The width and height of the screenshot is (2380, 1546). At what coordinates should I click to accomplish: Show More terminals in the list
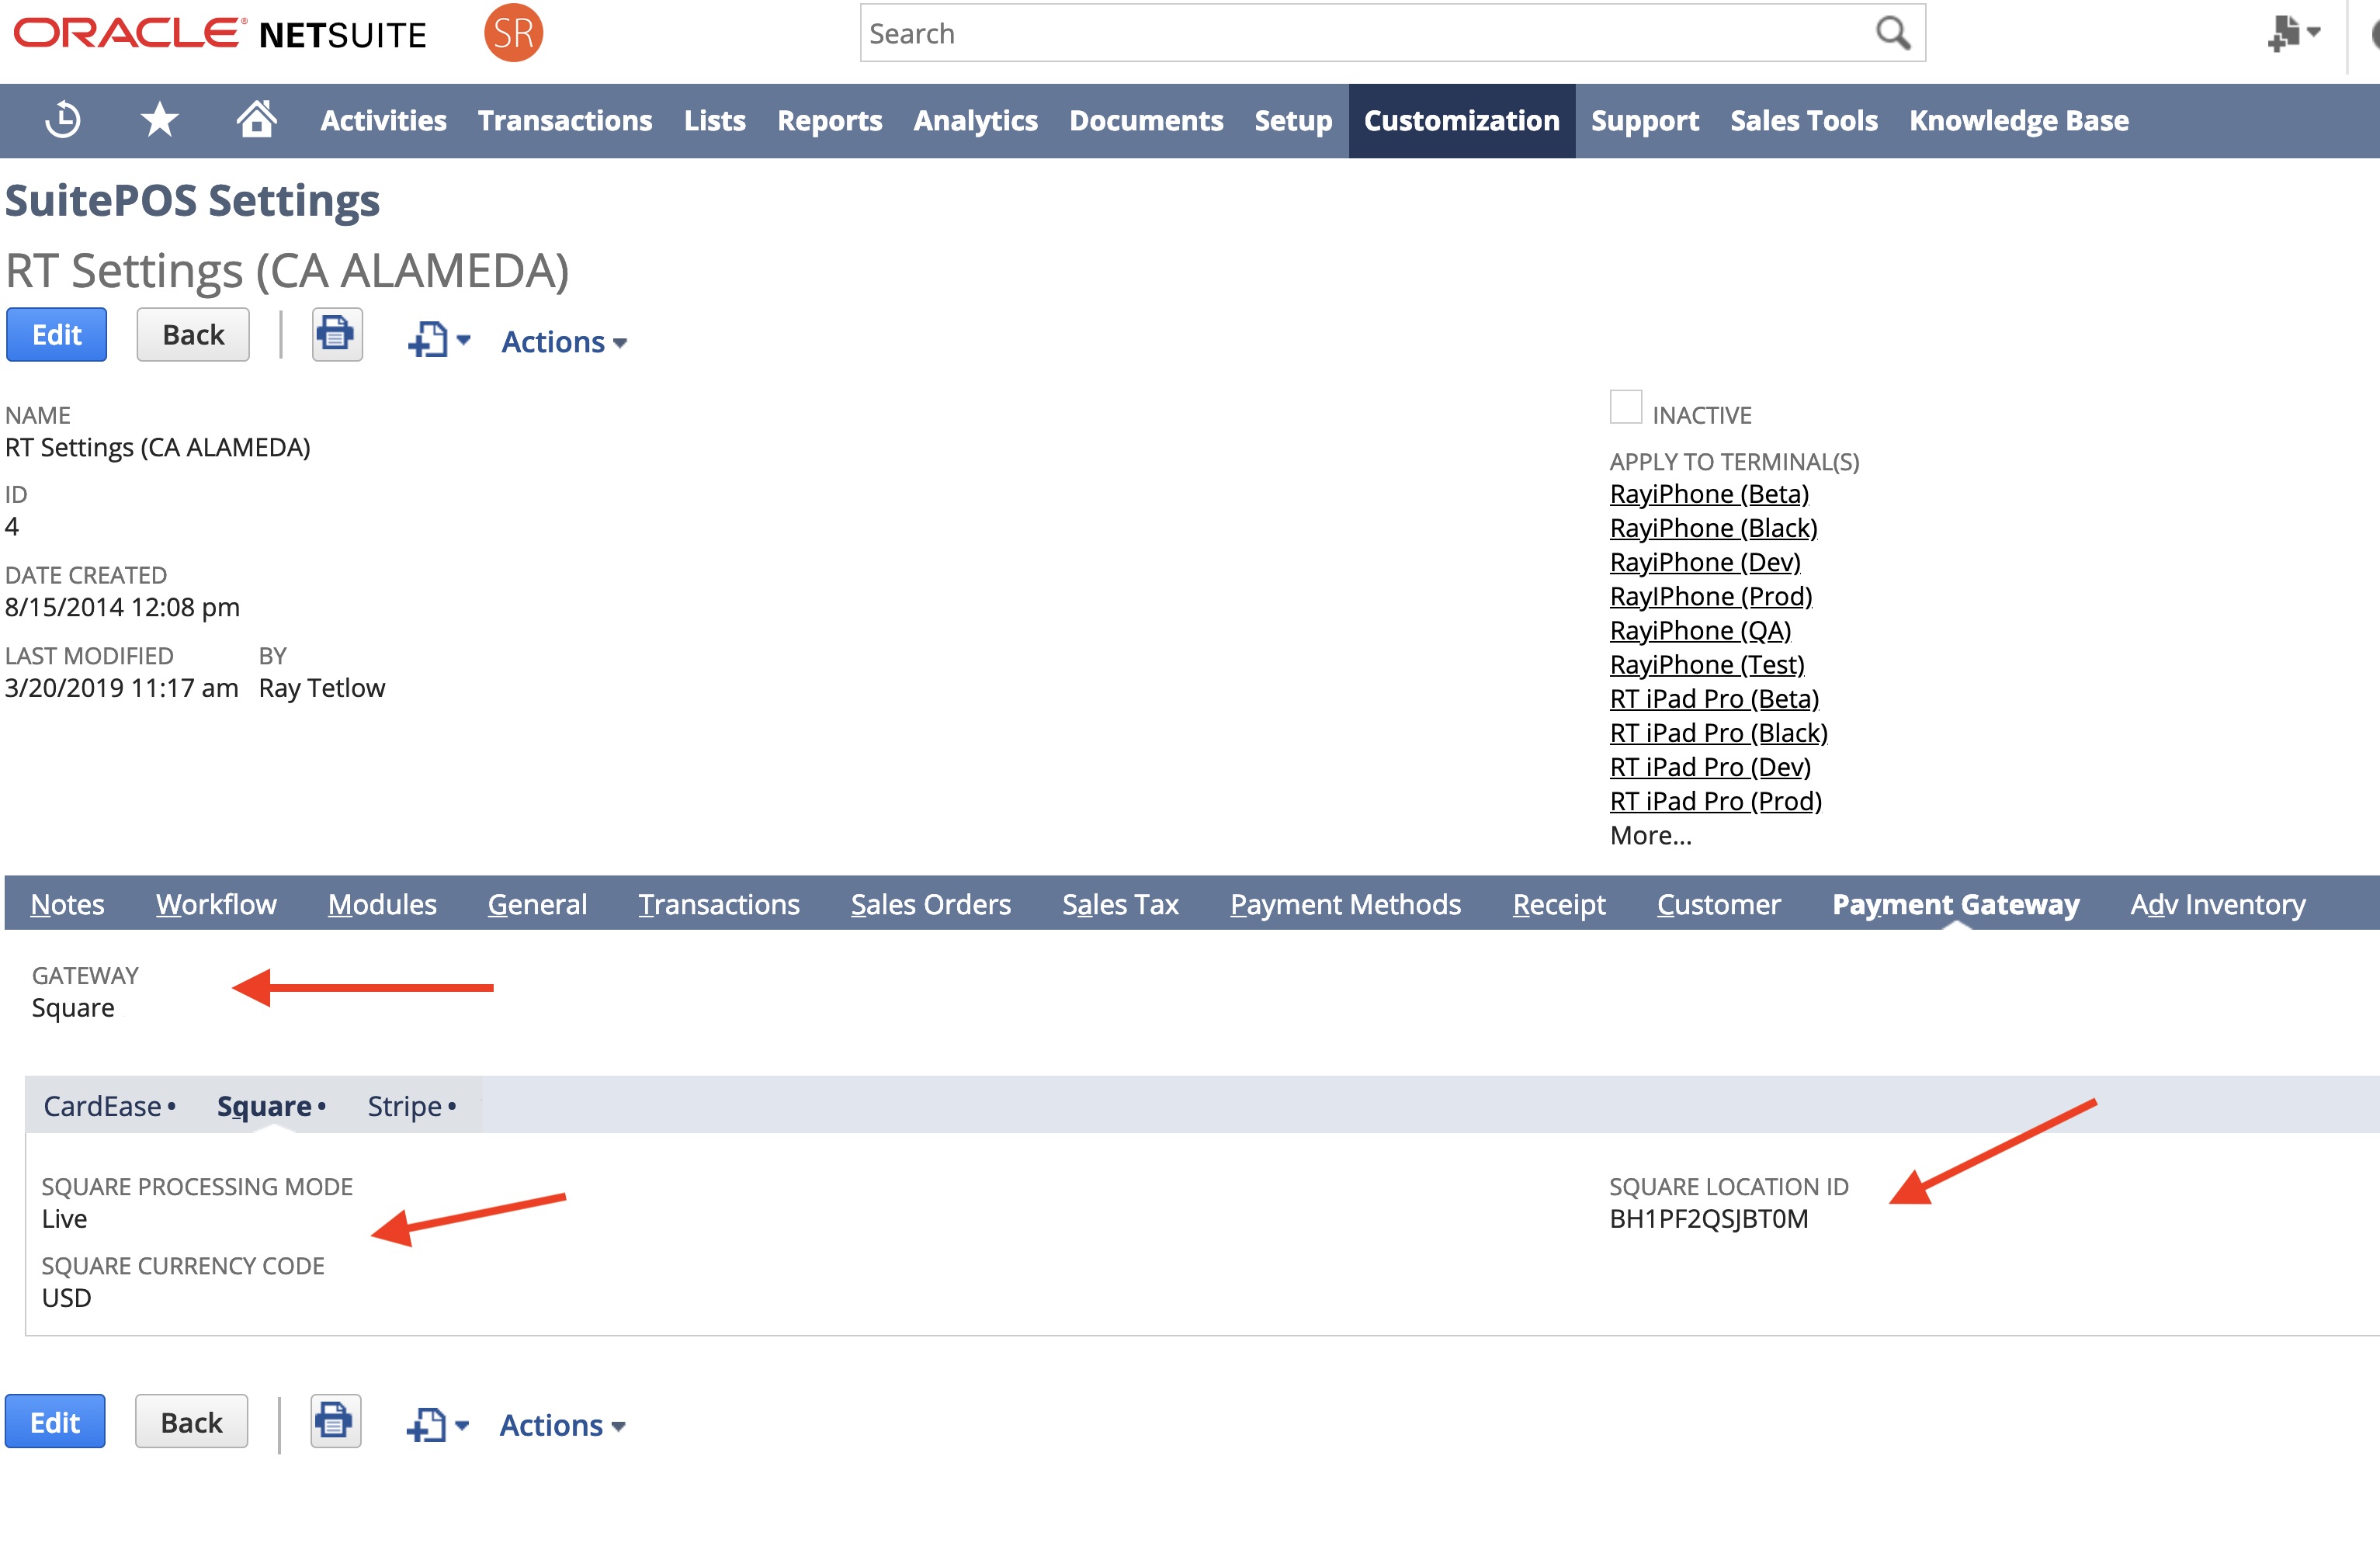(1650, 835)
